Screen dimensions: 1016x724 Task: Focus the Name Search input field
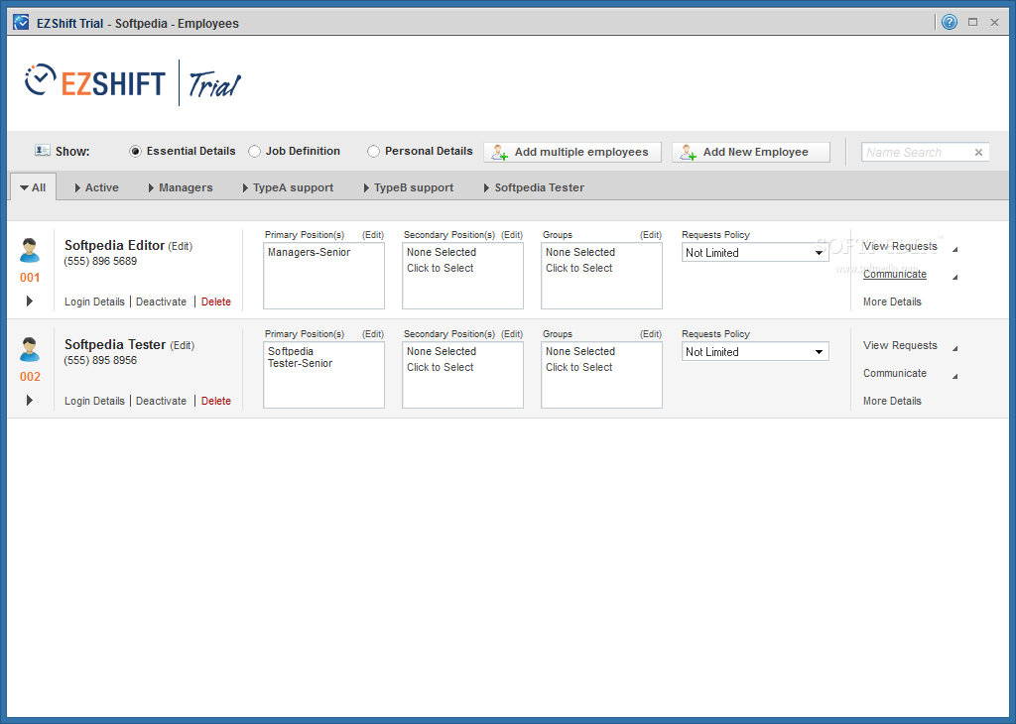916,152
